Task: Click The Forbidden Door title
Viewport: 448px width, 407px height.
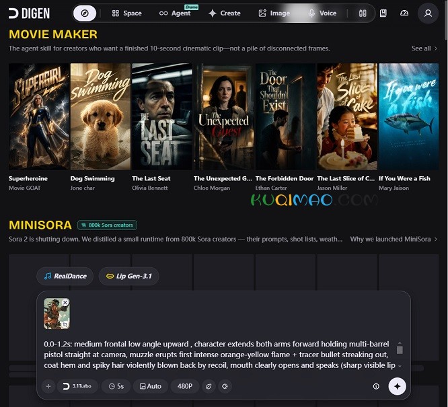Action: pos(285,178)
